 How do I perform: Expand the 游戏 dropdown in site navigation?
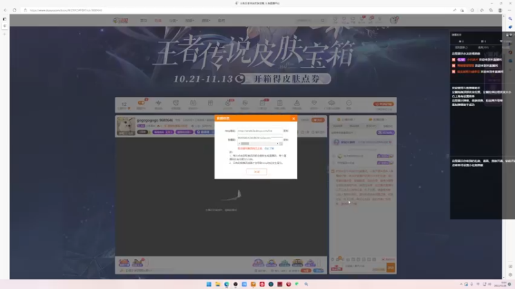(205, 21)
